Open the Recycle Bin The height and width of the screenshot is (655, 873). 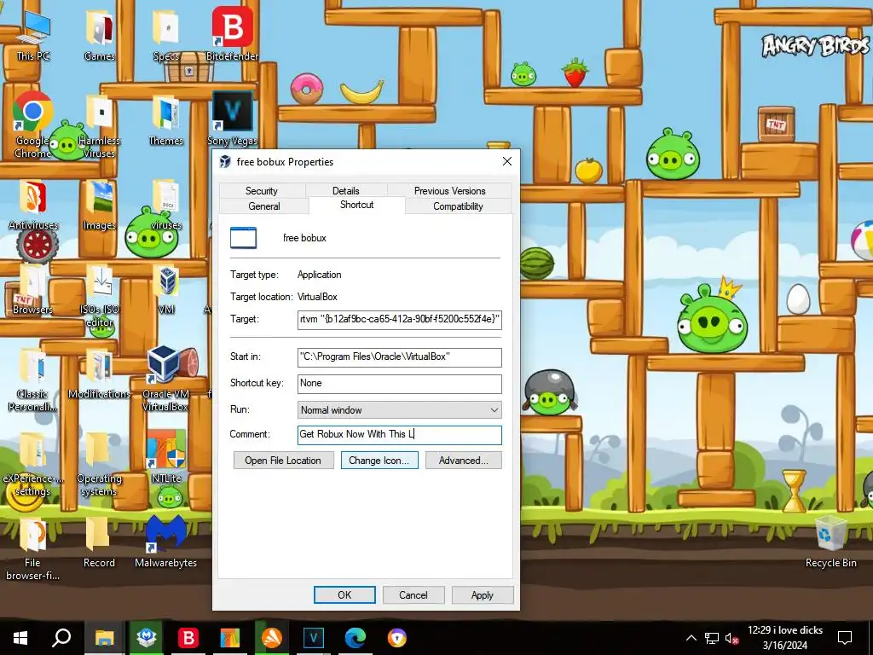830,542
